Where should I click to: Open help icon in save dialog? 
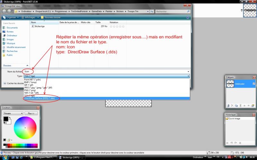coord(188,17)
